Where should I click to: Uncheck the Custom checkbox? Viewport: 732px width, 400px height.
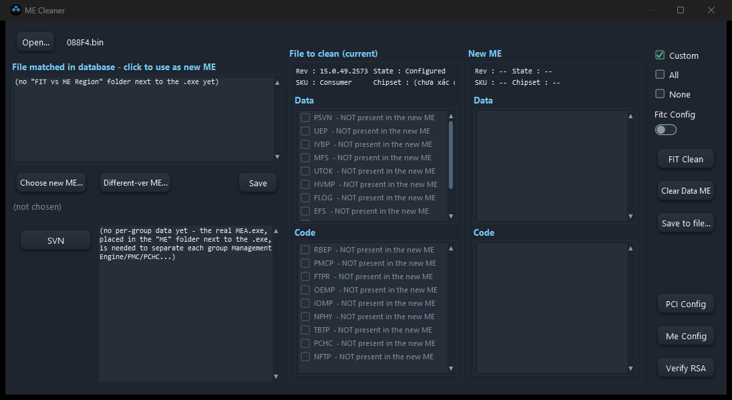pos(660,55)
